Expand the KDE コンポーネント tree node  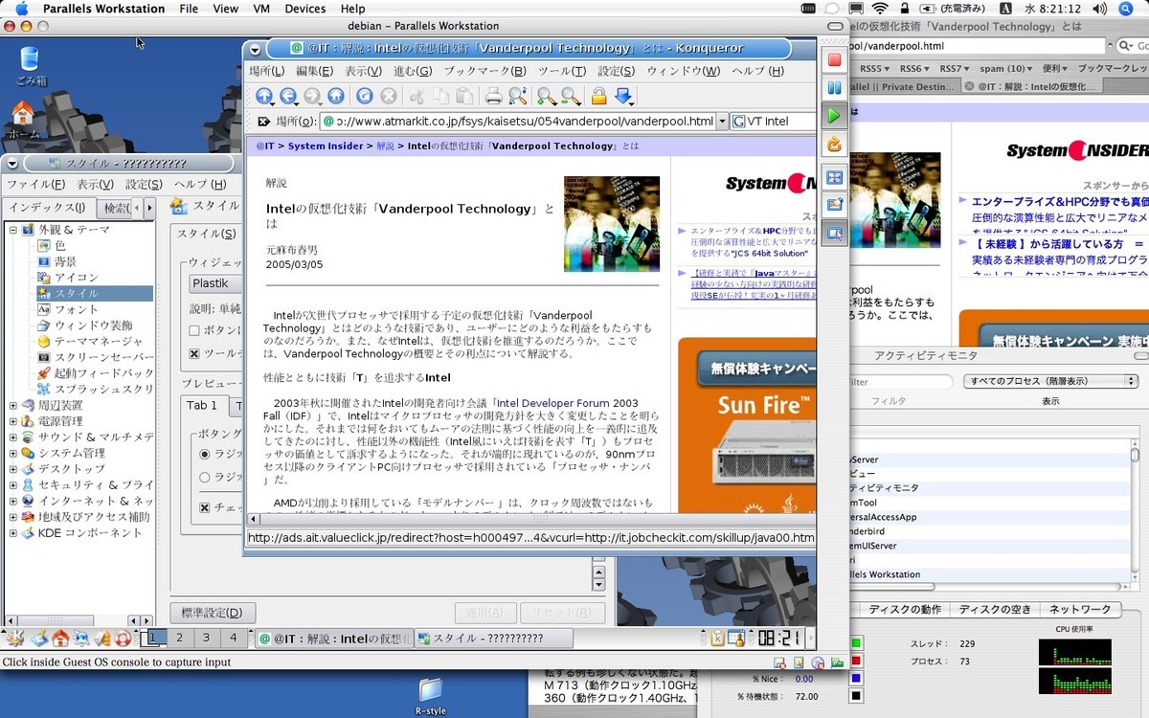(x=13, y=532)
